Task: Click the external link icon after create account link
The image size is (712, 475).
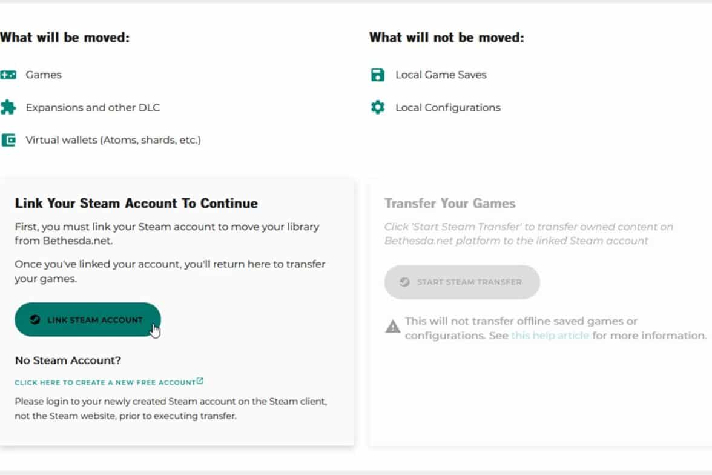Action: pyautogui.click(x=200, y=381)
